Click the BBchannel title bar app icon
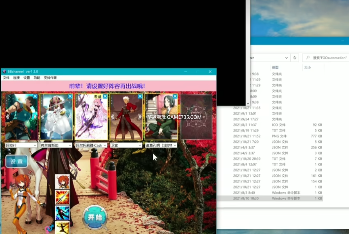This screenshot has height=234, width=349. (4, 72)
